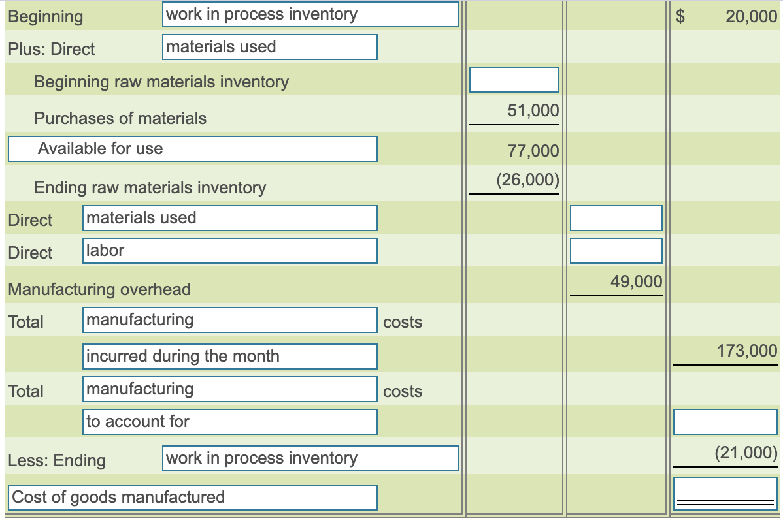This screenshot has height=525, width=783.
Task: Select the empty Direct labor amount box
Action: coord(616,250)
